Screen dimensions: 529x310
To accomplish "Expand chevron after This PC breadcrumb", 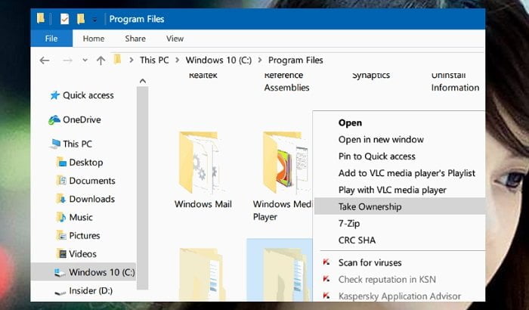I will click(177, 60).
